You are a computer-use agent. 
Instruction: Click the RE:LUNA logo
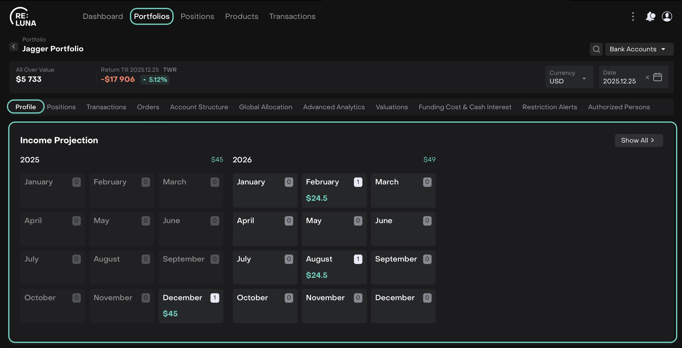23,17
